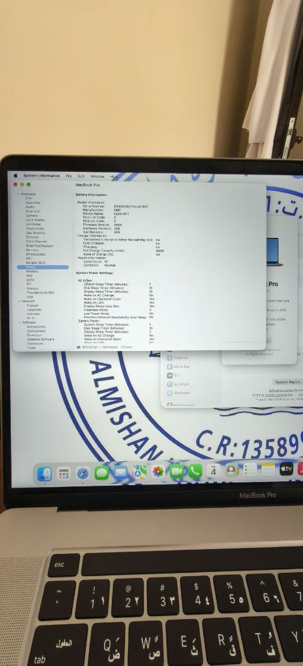This screenshot has height=666, width=303.
Task: Collapse the Hardware section in sidebar
Action: point(18,194)
